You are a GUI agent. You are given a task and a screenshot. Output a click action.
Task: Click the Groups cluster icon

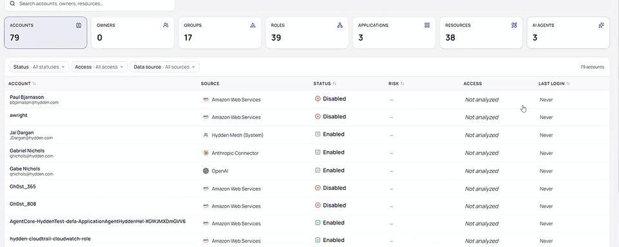253,25
